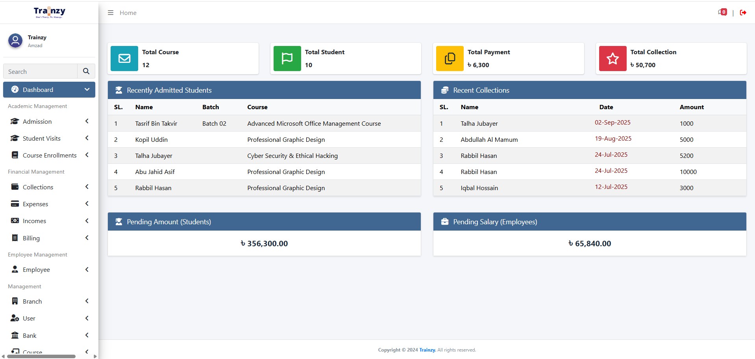
Task: Click the Home breadcrumb link
Action: (128, 13)
